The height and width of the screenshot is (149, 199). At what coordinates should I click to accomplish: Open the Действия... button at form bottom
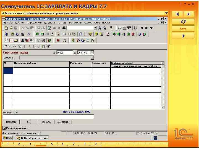(63, 122)
